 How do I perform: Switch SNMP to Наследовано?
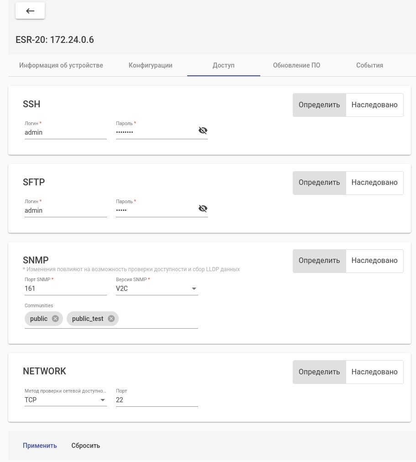point(374,261)
